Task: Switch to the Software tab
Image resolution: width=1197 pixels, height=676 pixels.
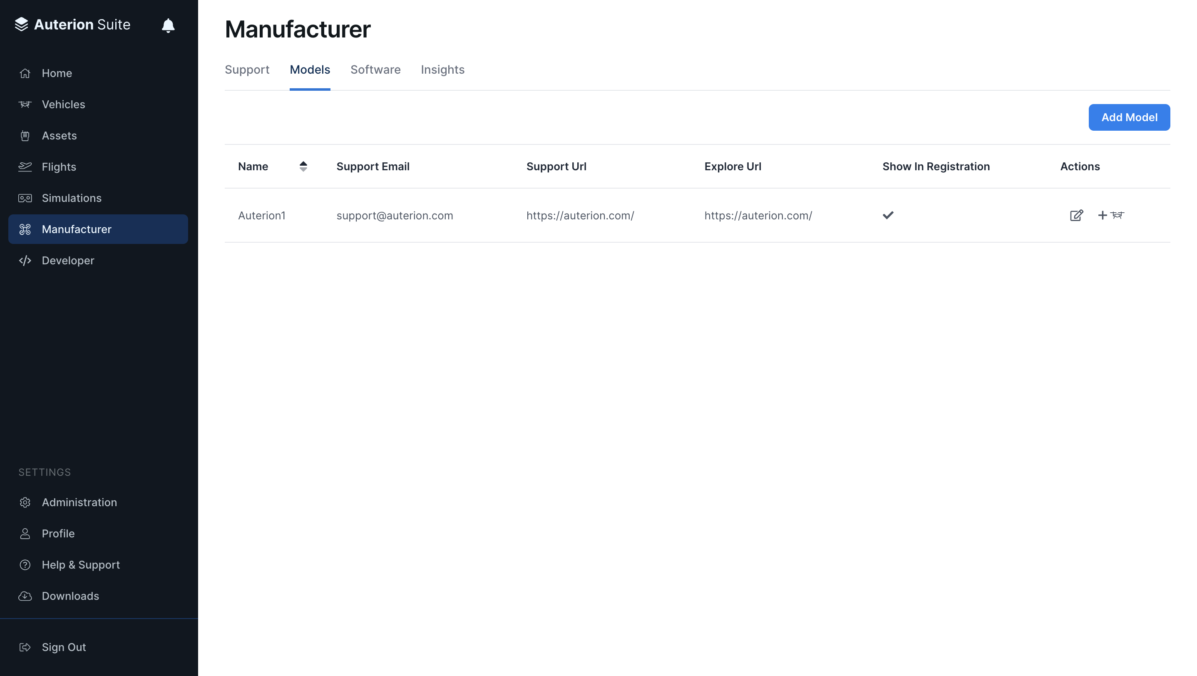Action: click(x=375, y=70)
